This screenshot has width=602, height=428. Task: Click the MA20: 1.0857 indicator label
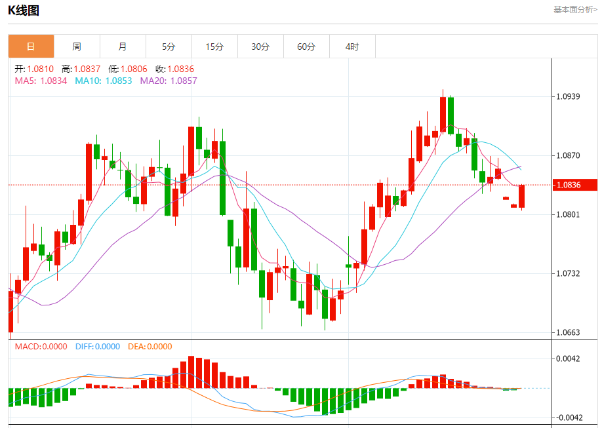point(169,81)
